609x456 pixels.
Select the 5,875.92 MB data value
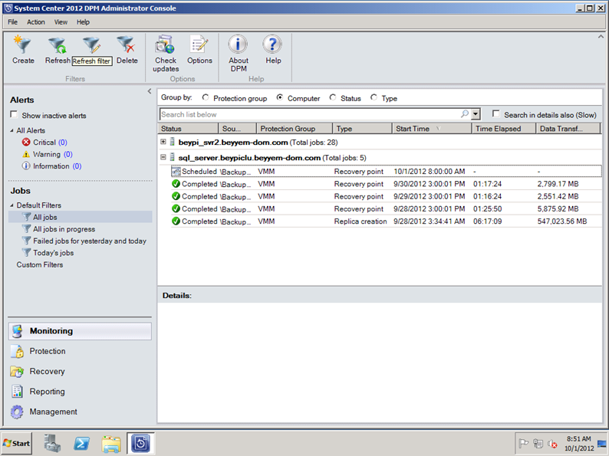(558, 208)
